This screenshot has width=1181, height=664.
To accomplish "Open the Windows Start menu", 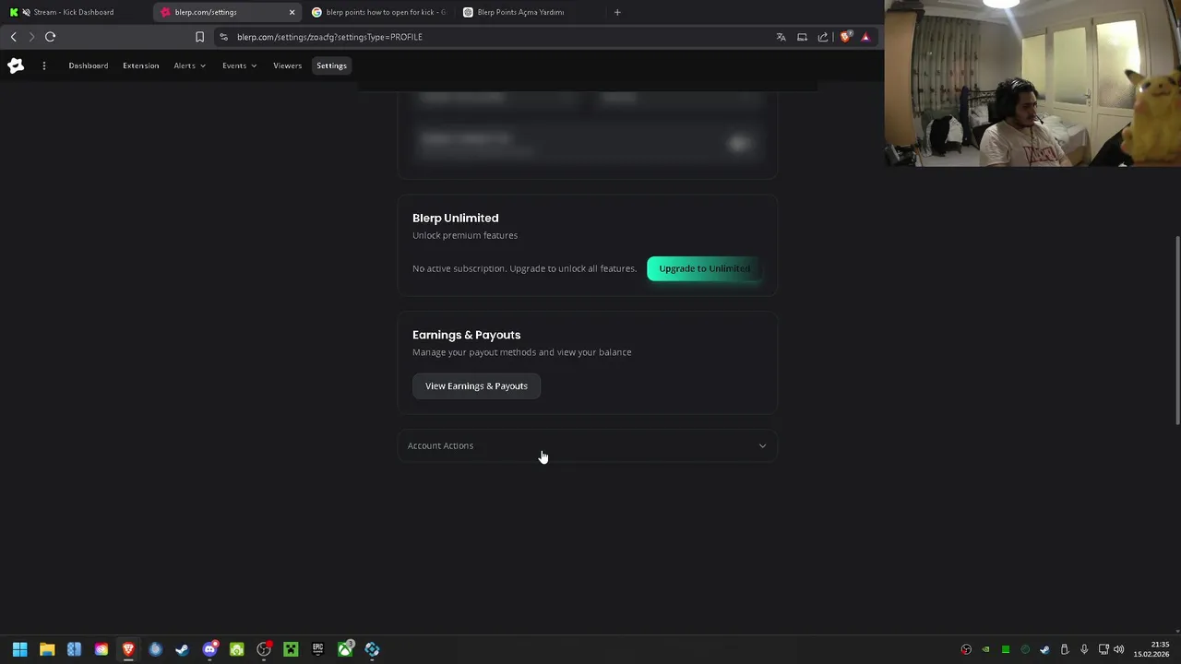I will point(19,649).
